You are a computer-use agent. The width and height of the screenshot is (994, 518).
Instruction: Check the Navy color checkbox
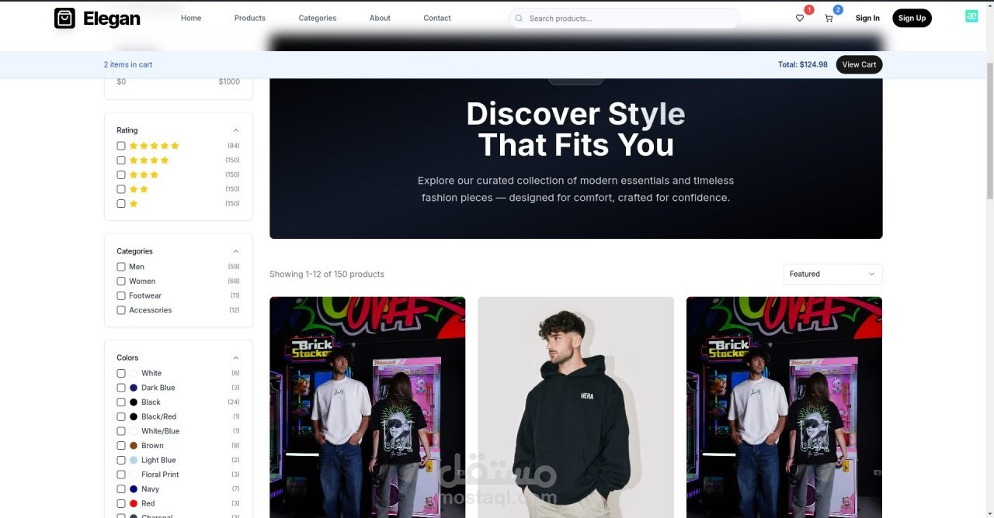coord(121,489)
